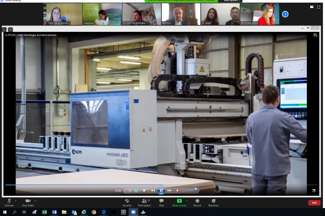Select the two-person video thumbnail
This screenshot has width=325, height=216.
221,14
